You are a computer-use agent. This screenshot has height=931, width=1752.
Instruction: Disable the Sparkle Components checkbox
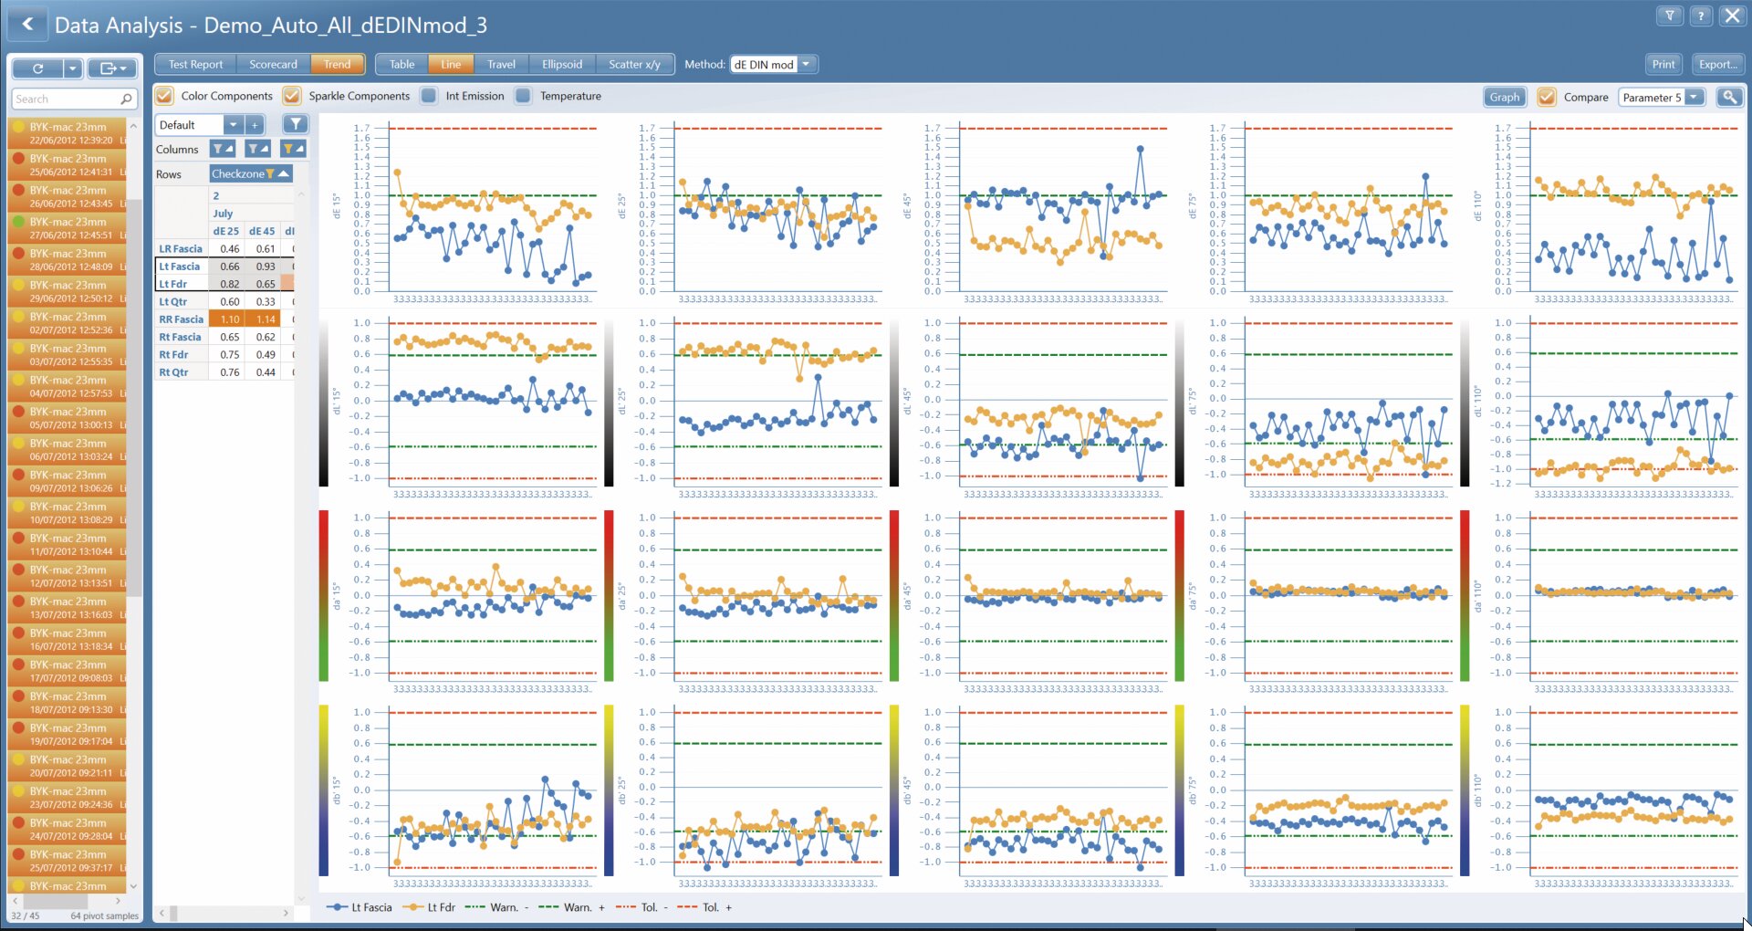pos(291,95)
